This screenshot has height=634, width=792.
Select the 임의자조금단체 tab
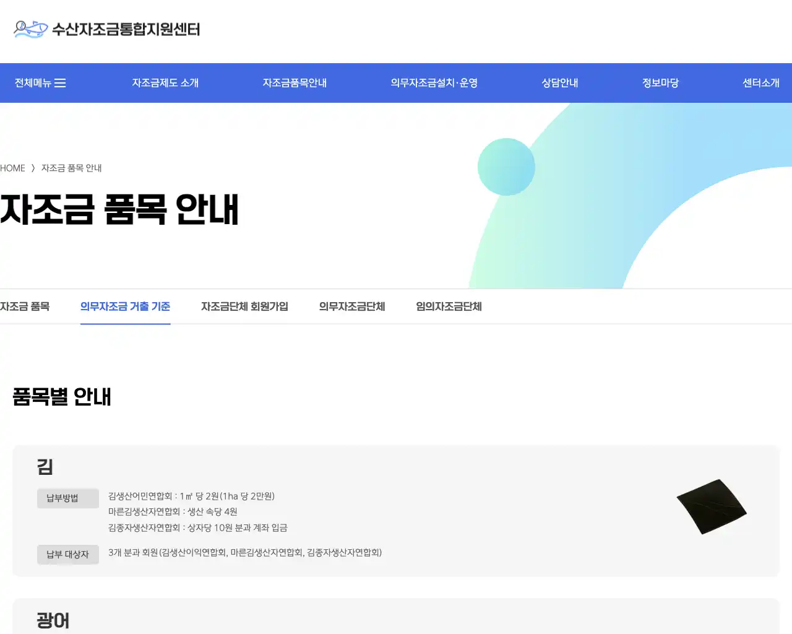[x=448, y=306]
